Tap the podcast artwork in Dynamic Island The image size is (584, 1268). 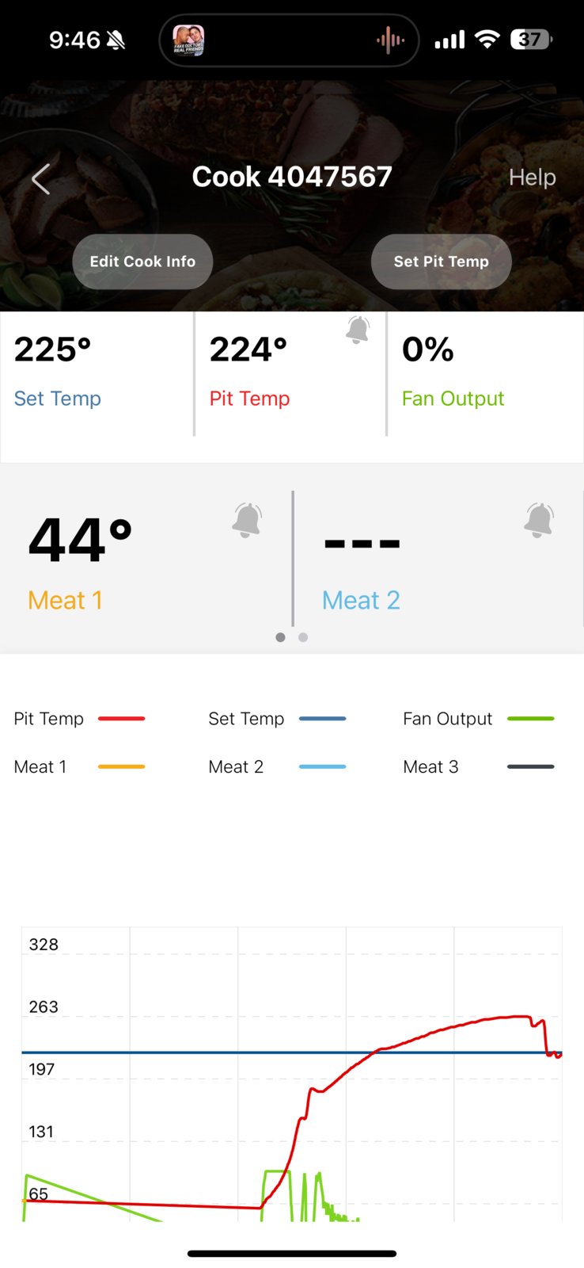point(189,40)
